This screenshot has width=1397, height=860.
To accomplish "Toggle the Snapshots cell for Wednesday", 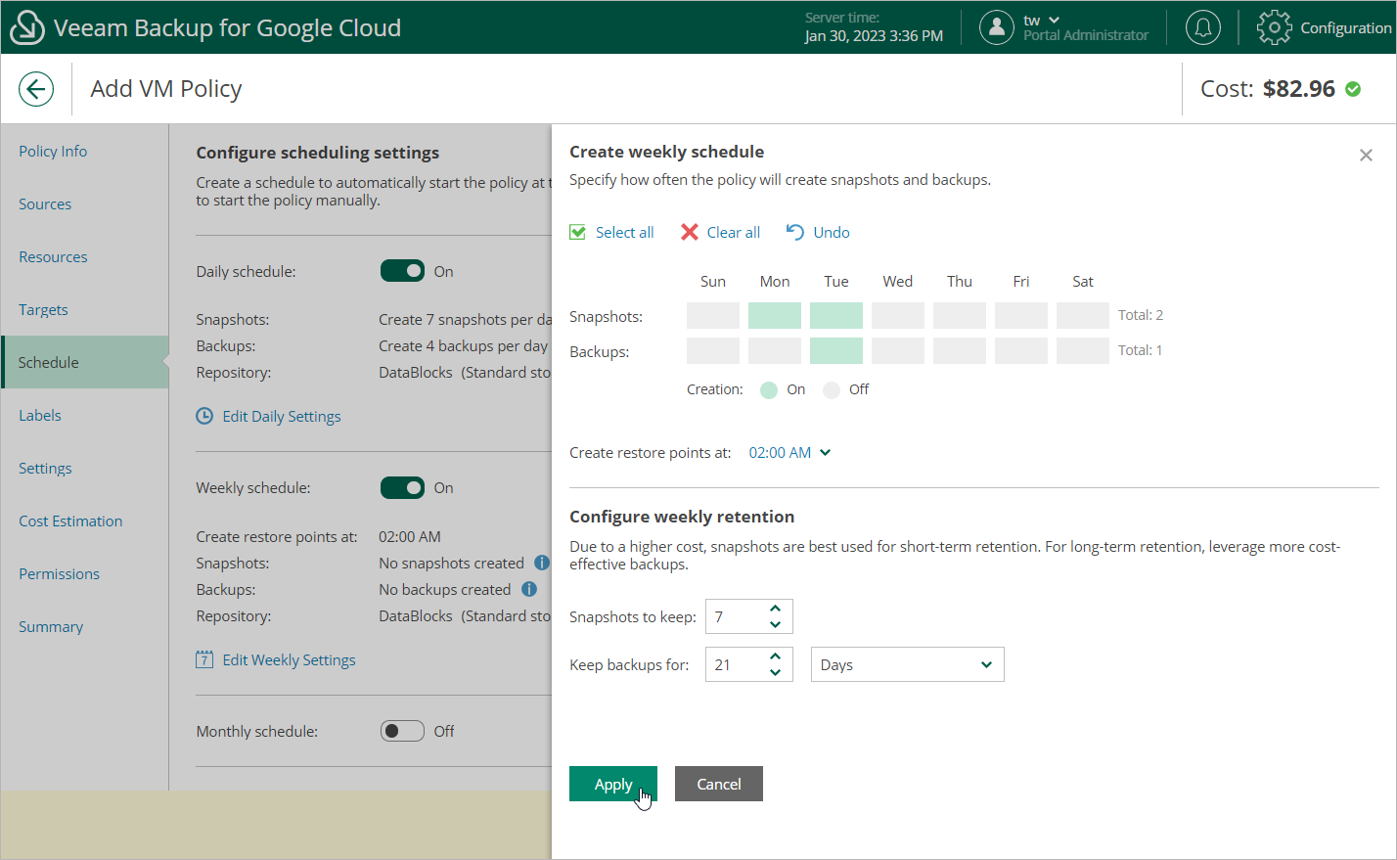I will pyautogui.click(x=898, y=315).
